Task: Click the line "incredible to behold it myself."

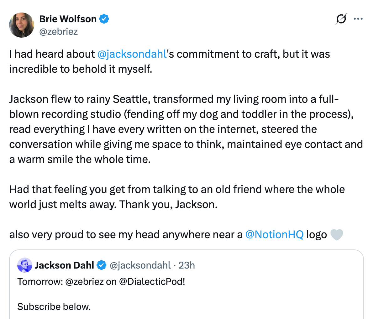Action: pyautogui.click(x=81, y=69)
